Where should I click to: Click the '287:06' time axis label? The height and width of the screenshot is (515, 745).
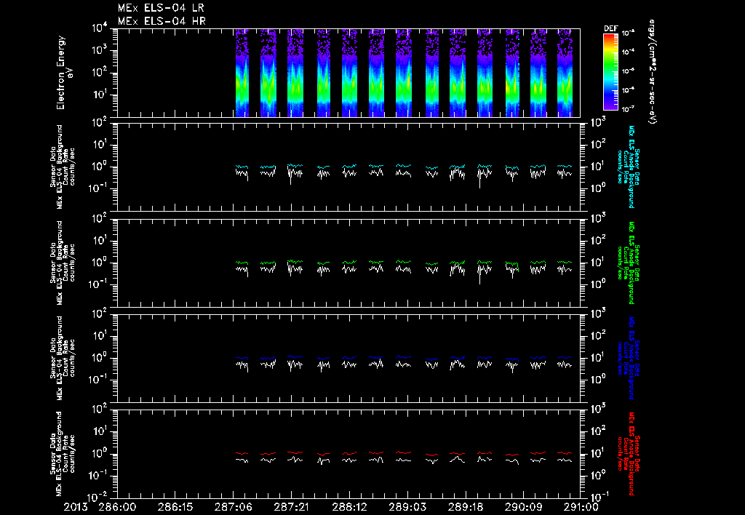tap(233, 507)
